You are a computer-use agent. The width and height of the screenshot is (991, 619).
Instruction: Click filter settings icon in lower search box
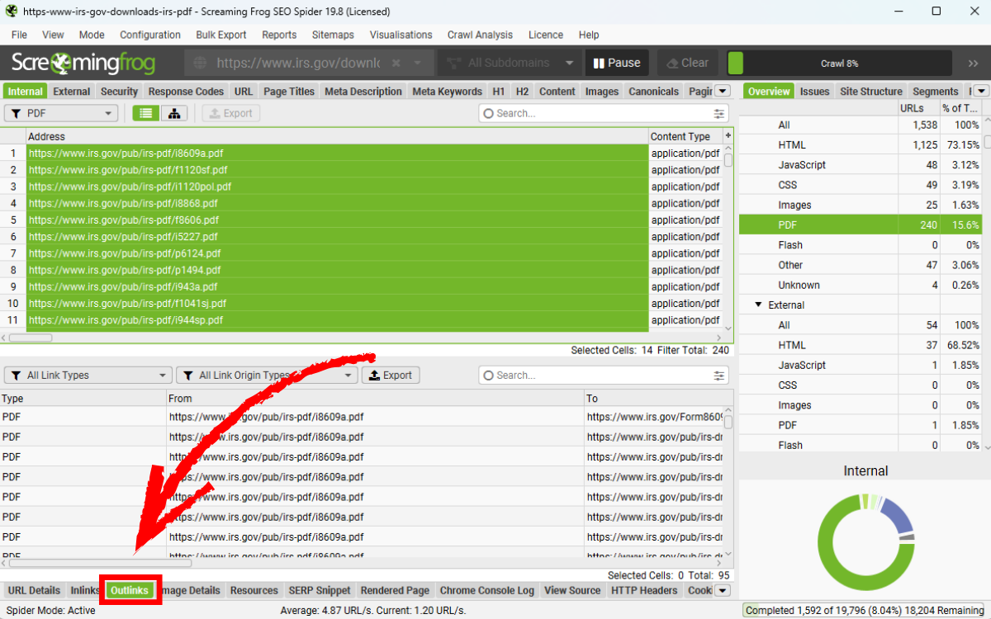tap(719, 376)
